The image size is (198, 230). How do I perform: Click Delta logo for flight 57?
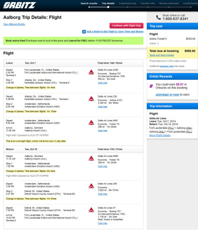(91, 210)
